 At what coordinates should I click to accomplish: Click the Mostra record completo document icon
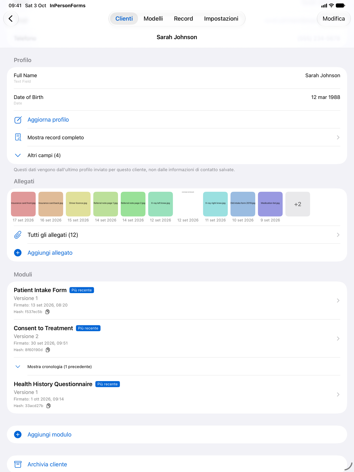(x=18, y=137)
